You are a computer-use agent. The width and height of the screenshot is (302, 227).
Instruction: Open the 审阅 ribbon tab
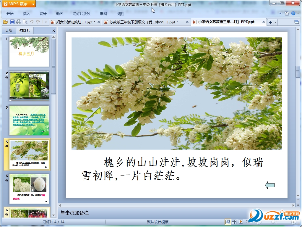103,14
